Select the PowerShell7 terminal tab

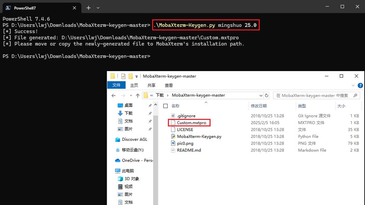coord(42,8)
